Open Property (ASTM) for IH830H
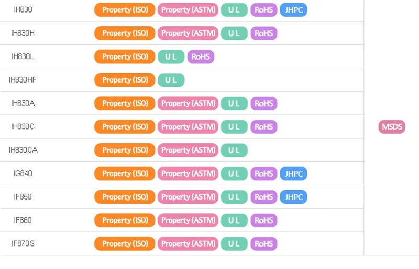The height and width of the screenshot is (269, 419). pos(188,33)
